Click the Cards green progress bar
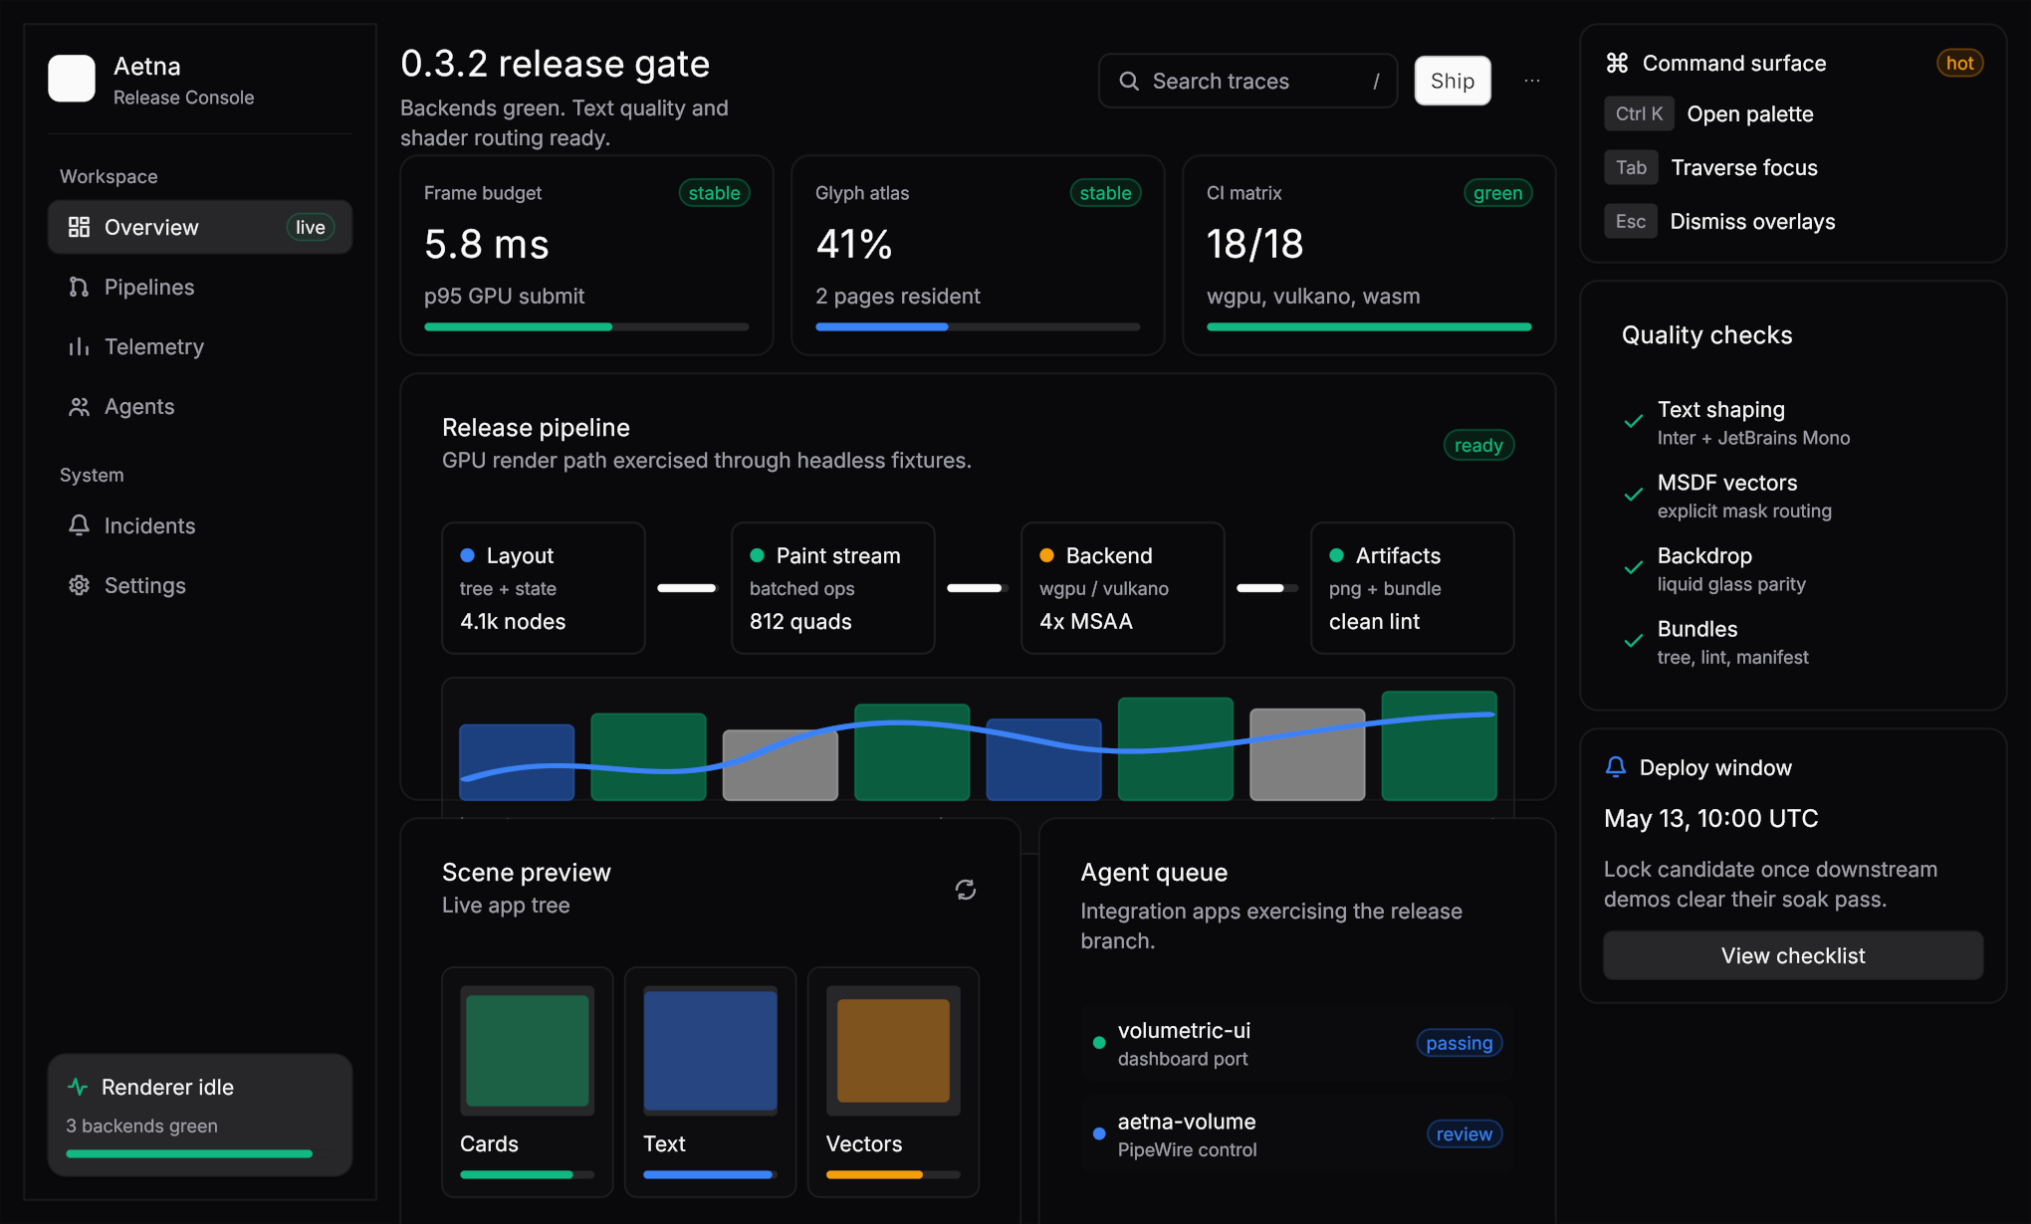 (x=527, y=1174)
